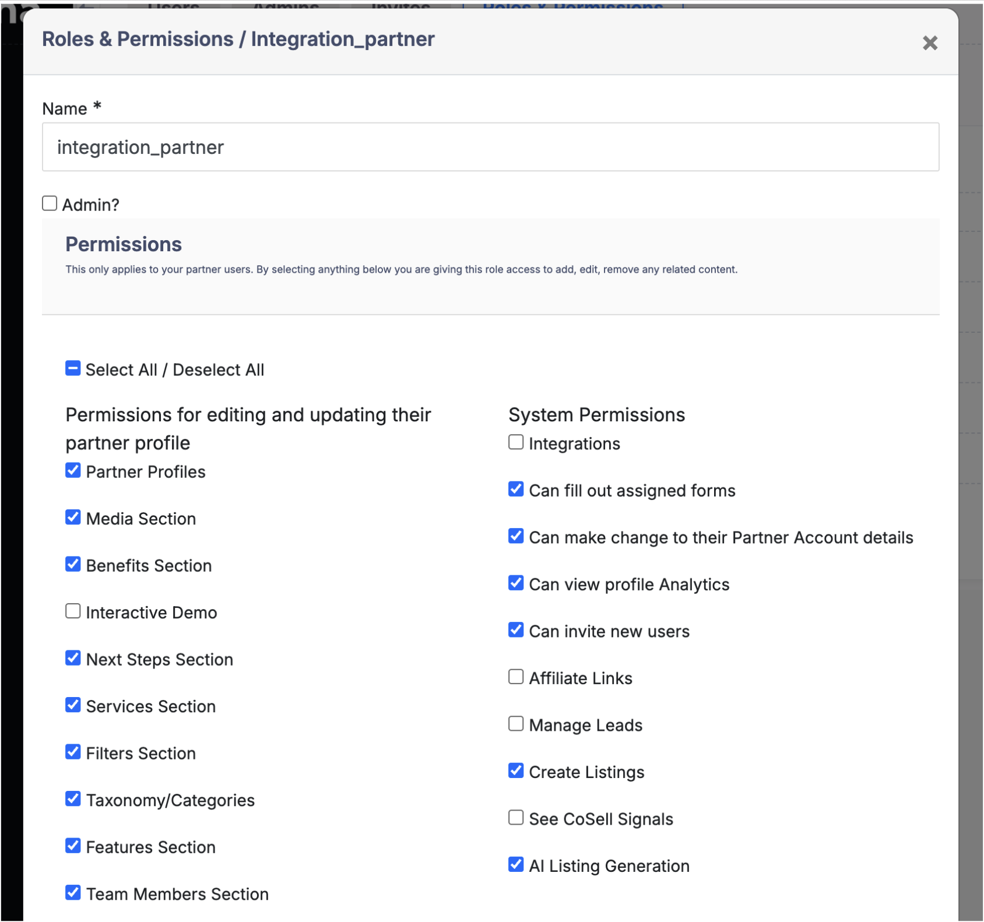Viewport: 984px width, 922px height.
Task: Toggle Team Members Section checkbox
Action: coord(73,893)
